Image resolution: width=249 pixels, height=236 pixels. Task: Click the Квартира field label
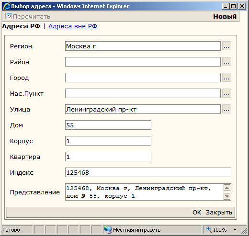(25, 157)
